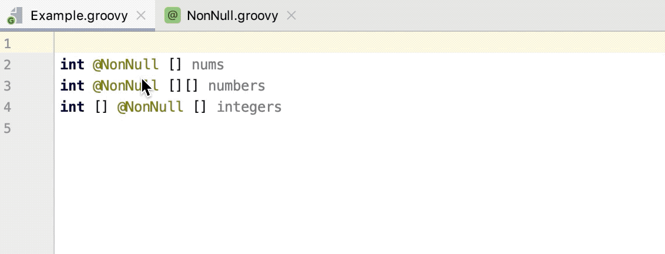Image resolution: width=665 pixels, height=254 pixels.
Task: Open the NonNull.groovy tab
Action: [x=232, y=16]
